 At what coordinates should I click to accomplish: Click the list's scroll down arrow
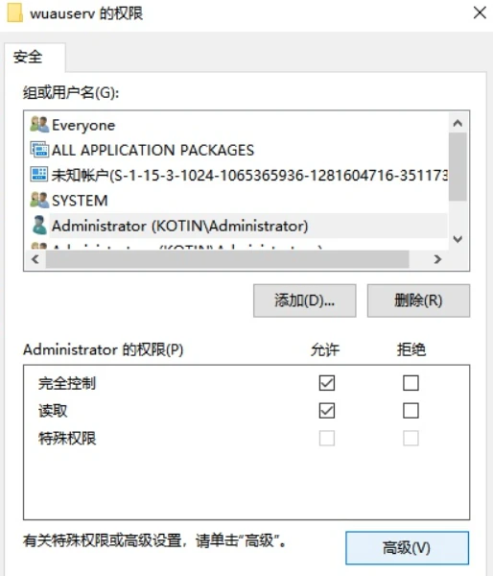tap(458, 239)
